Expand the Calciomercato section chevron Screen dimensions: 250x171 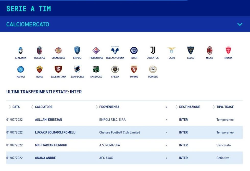pos(240,25)
